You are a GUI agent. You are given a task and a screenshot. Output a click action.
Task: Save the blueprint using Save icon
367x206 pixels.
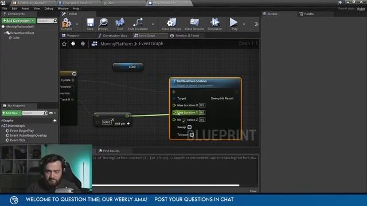click(x=90, y=24)
